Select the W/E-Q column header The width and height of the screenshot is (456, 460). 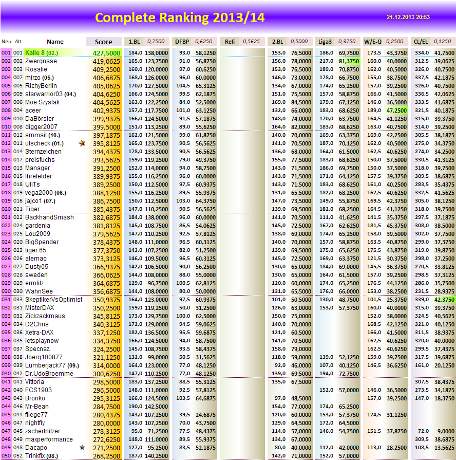point(373,42)
